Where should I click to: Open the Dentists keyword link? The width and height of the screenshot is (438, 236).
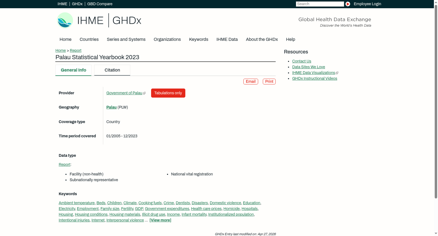(x=183, y=203)
